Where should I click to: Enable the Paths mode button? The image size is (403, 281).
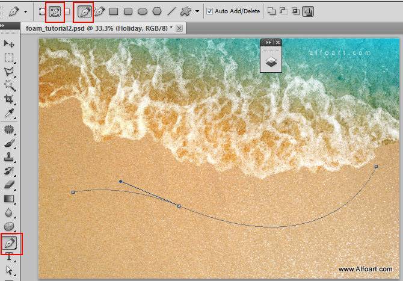point(55,11)
